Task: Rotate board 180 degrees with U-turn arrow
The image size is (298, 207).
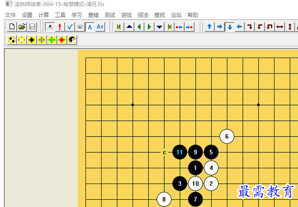Action: [x=269, y=27]
